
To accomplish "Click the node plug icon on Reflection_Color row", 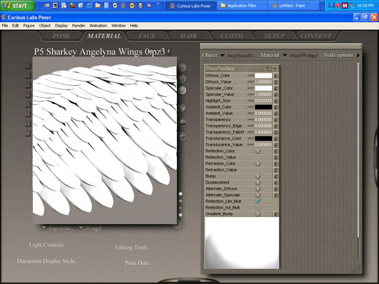I will click(x=276, y=151).
